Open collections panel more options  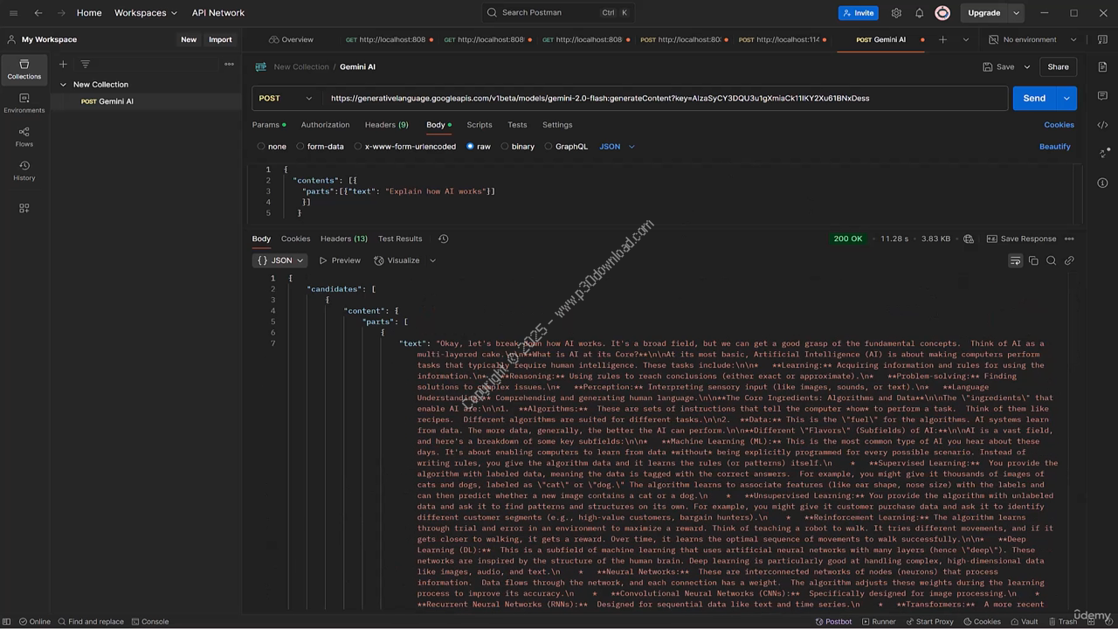point(229,64)
